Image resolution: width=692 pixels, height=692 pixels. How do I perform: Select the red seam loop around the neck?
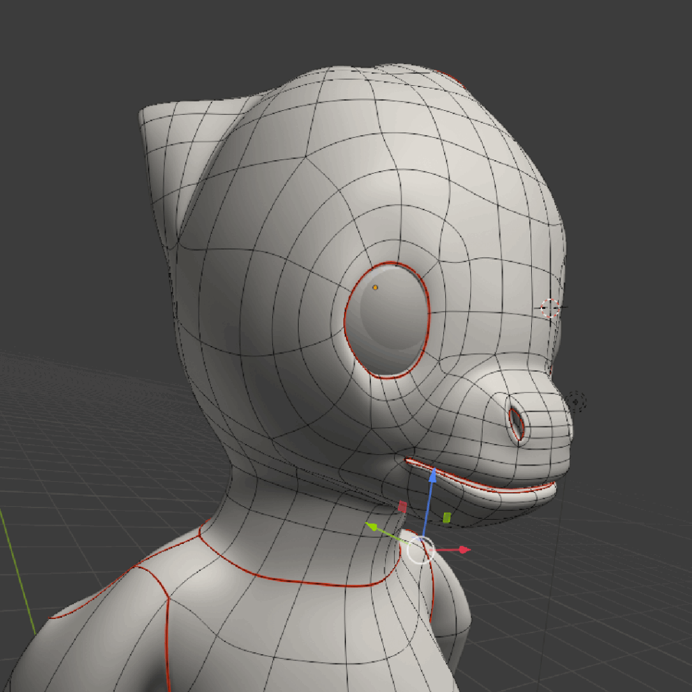[x=304, y=583]
